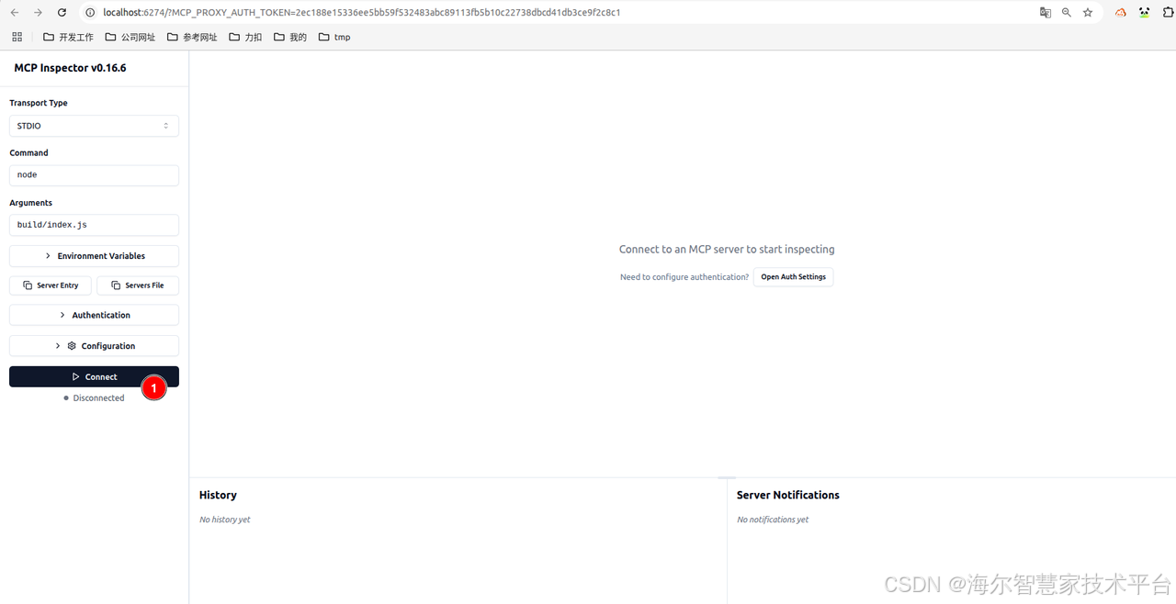Select 'Need to configure authentication?' text

coord(684,276)
